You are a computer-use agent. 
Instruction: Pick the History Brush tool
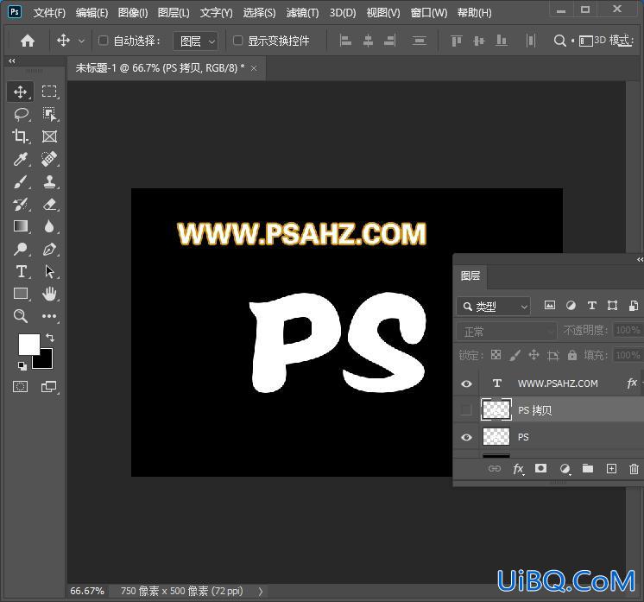(x=21, y=204)
